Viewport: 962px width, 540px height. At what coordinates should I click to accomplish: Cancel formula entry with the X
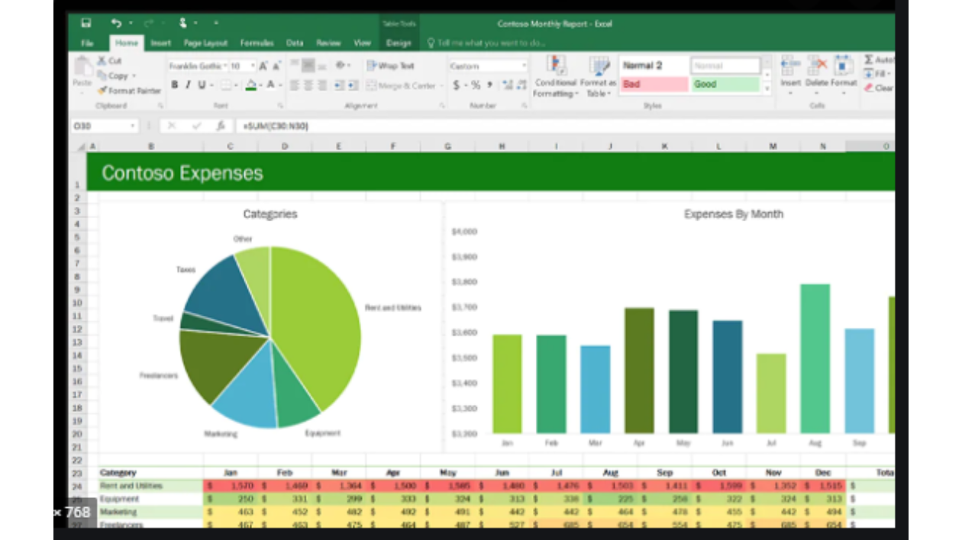(171, 126)
